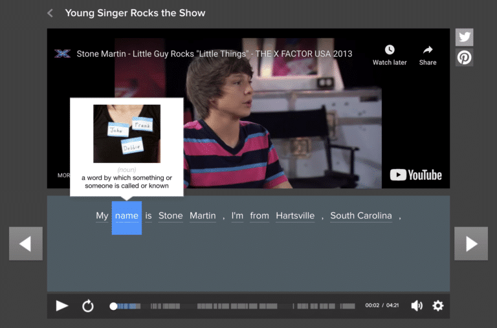The height and width of the screenshot is (328, 497).
Task: Go to the previous caption
Action: 26,244
